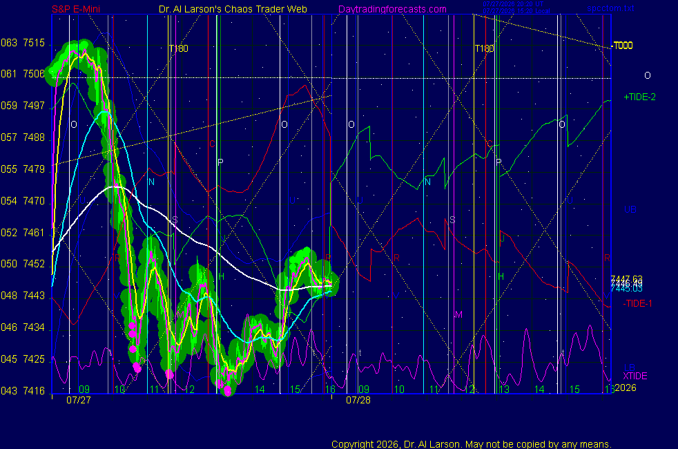This screenshot has width=678, height=449.
Task: Click the cyan 7445.03 price readout
Action: click(626, 289)
